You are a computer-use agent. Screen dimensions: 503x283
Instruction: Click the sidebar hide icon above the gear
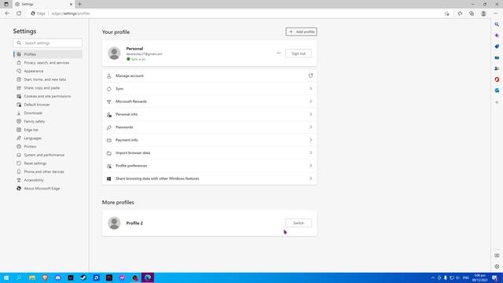[x=497, y=255]
